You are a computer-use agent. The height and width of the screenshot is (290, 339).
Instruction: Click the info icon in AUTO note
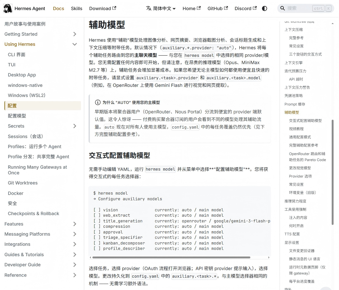click(98, 102)
